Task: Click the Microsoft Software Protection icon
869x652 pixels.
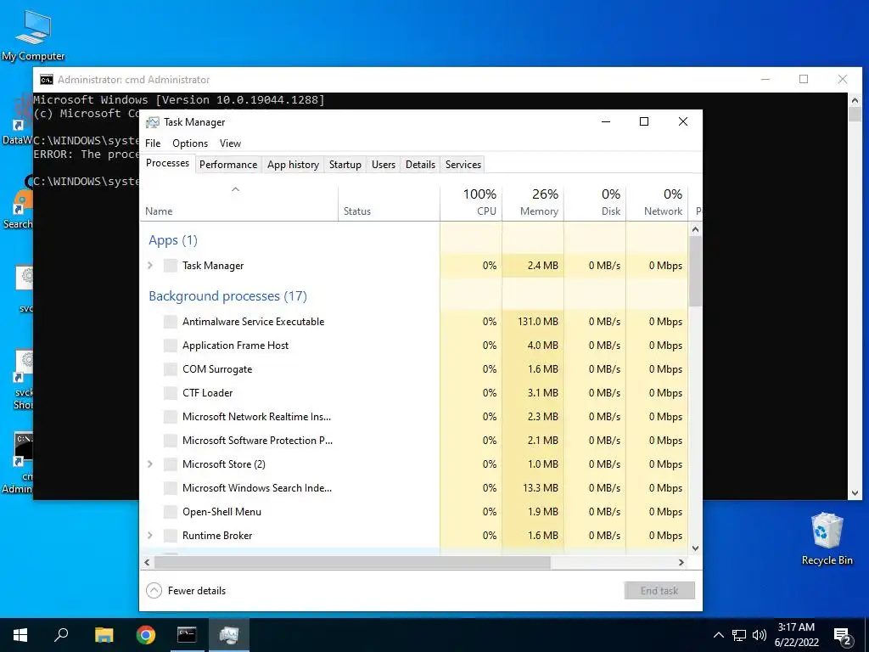Action: pyautogui.click(x=171, y=441)
